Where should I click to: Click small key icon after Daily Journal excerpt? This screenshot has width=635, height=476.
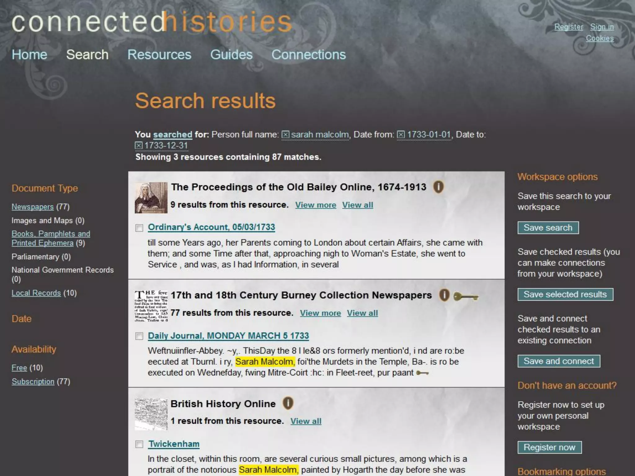(422, 373)
